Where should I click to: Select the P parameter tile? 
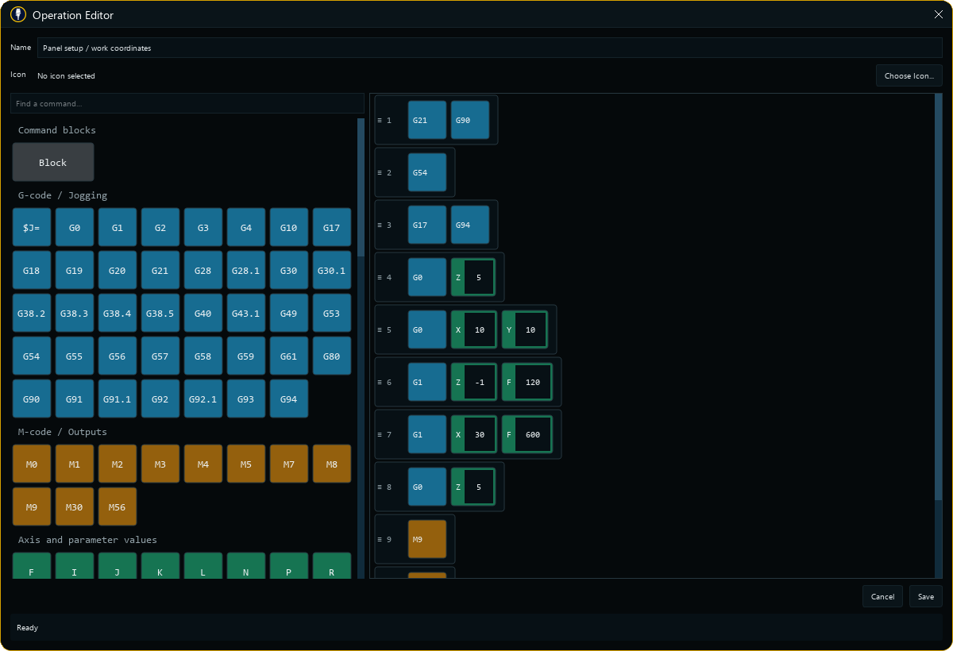point(289,566)
